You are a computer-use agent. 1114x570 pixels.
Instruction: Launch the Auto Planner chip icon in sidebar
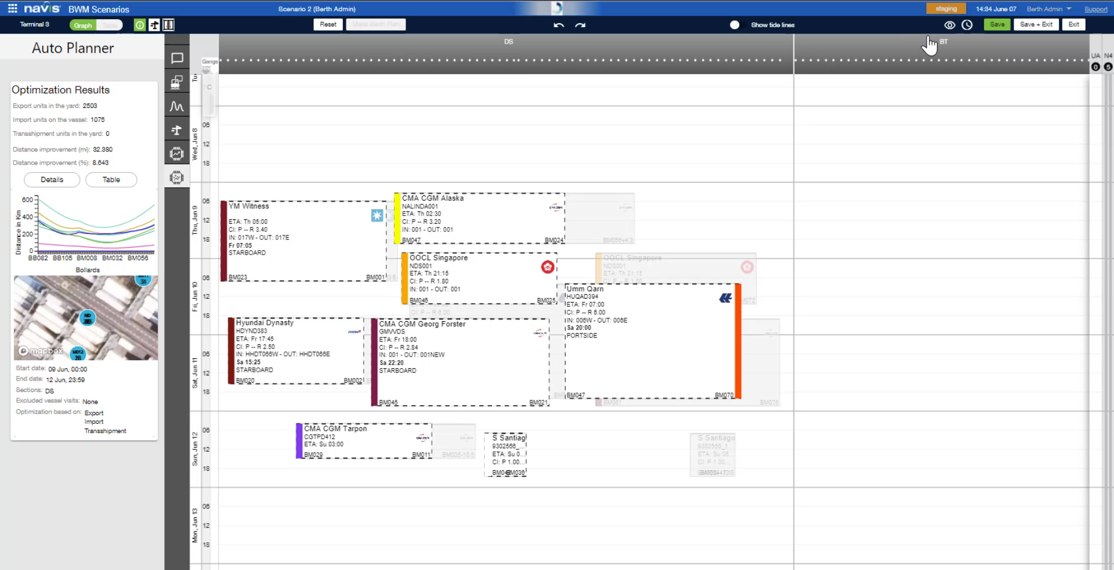(x=177, y=177)
